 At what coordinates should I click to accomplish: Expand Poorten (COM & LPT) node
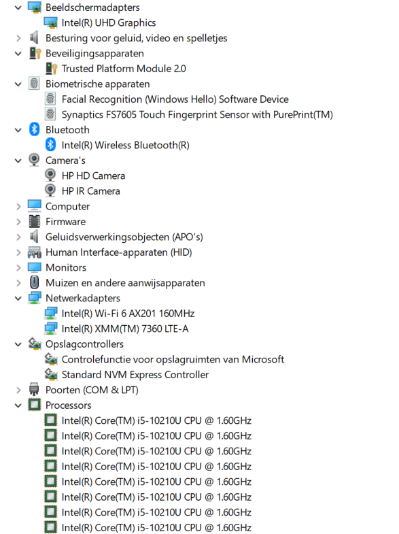[18, 390]
